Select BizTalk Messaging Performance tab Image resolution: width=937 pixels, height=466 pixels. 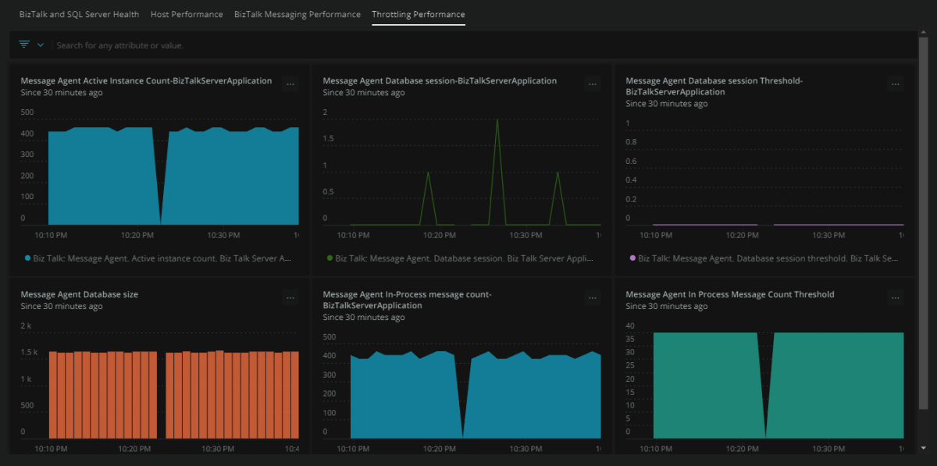297,14
